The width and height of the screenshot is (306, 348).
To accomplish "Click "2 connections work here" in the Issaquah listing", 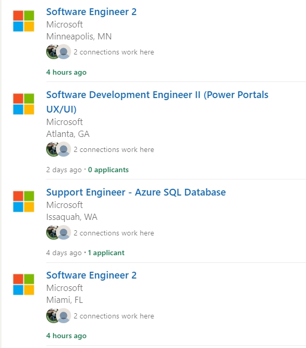I will [x=114, y=233].
